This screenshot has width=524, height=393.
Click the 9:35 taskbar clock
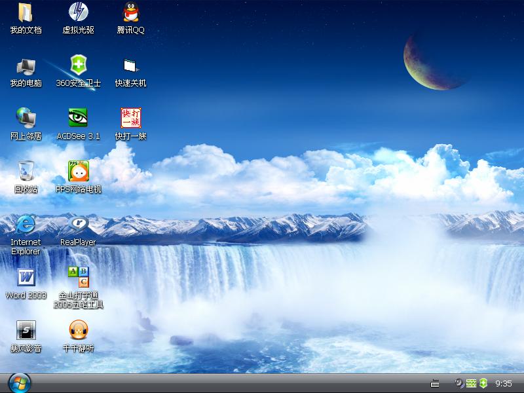[504, 383]
